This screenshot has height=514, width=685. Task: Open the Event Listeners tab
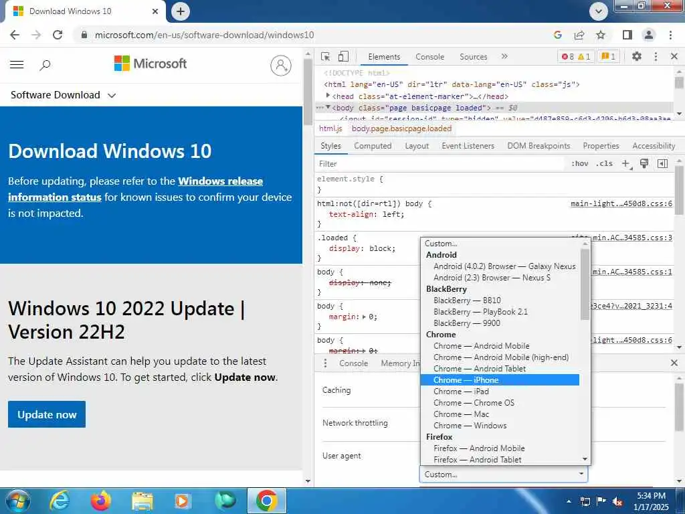468,146
